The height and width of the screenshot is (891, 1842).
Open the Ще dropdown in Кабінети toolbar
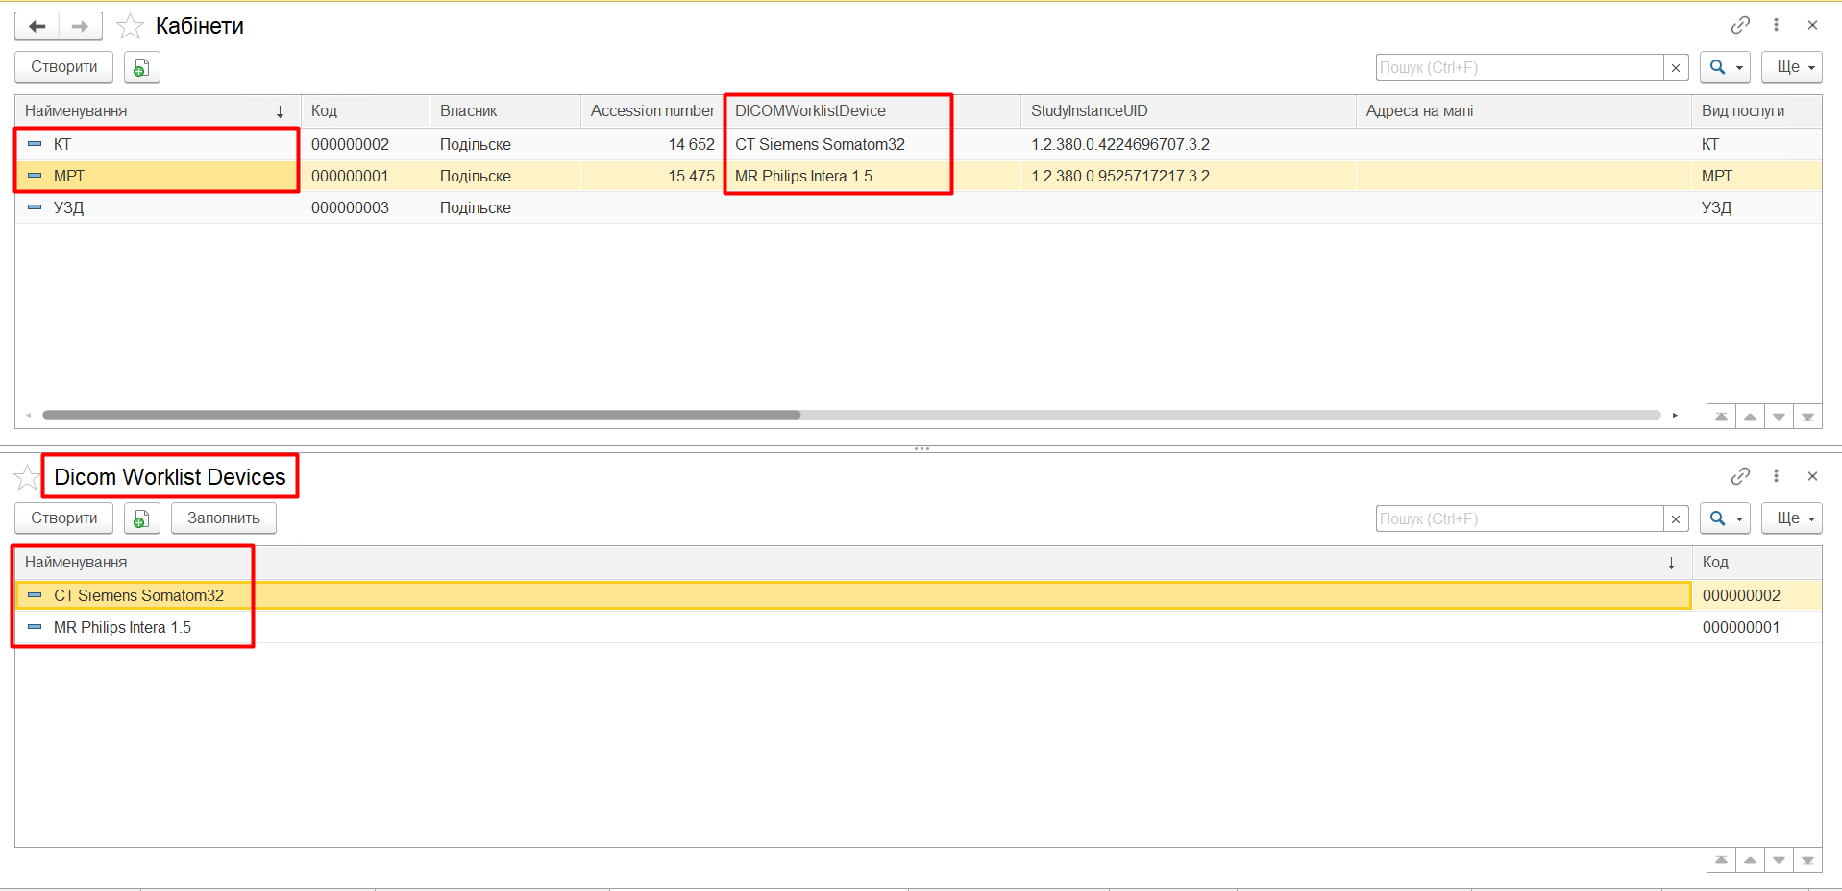click(x=1791, y=67)
